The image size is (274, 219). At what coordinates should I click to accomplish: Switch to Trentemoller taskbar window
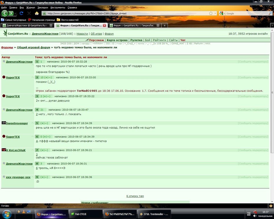(x=154, y=214)
